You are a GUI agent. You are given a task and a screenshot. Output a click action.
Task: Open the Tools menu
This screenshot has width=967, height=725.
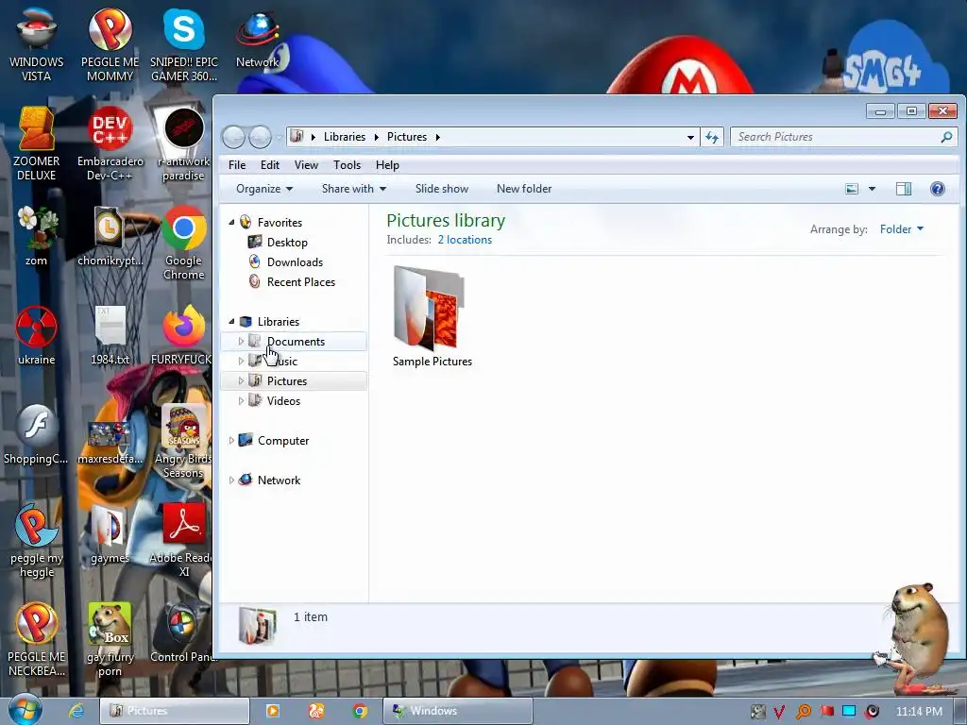pyautogui.click(x=347, y=165)
